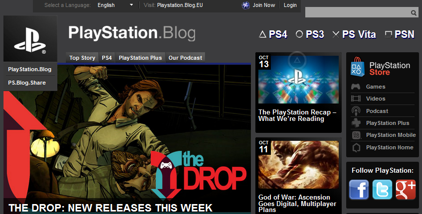The height and width of the screenshot is (214, 422).
Task: Open the PS Vita navigation link
Action: (359, 34)
